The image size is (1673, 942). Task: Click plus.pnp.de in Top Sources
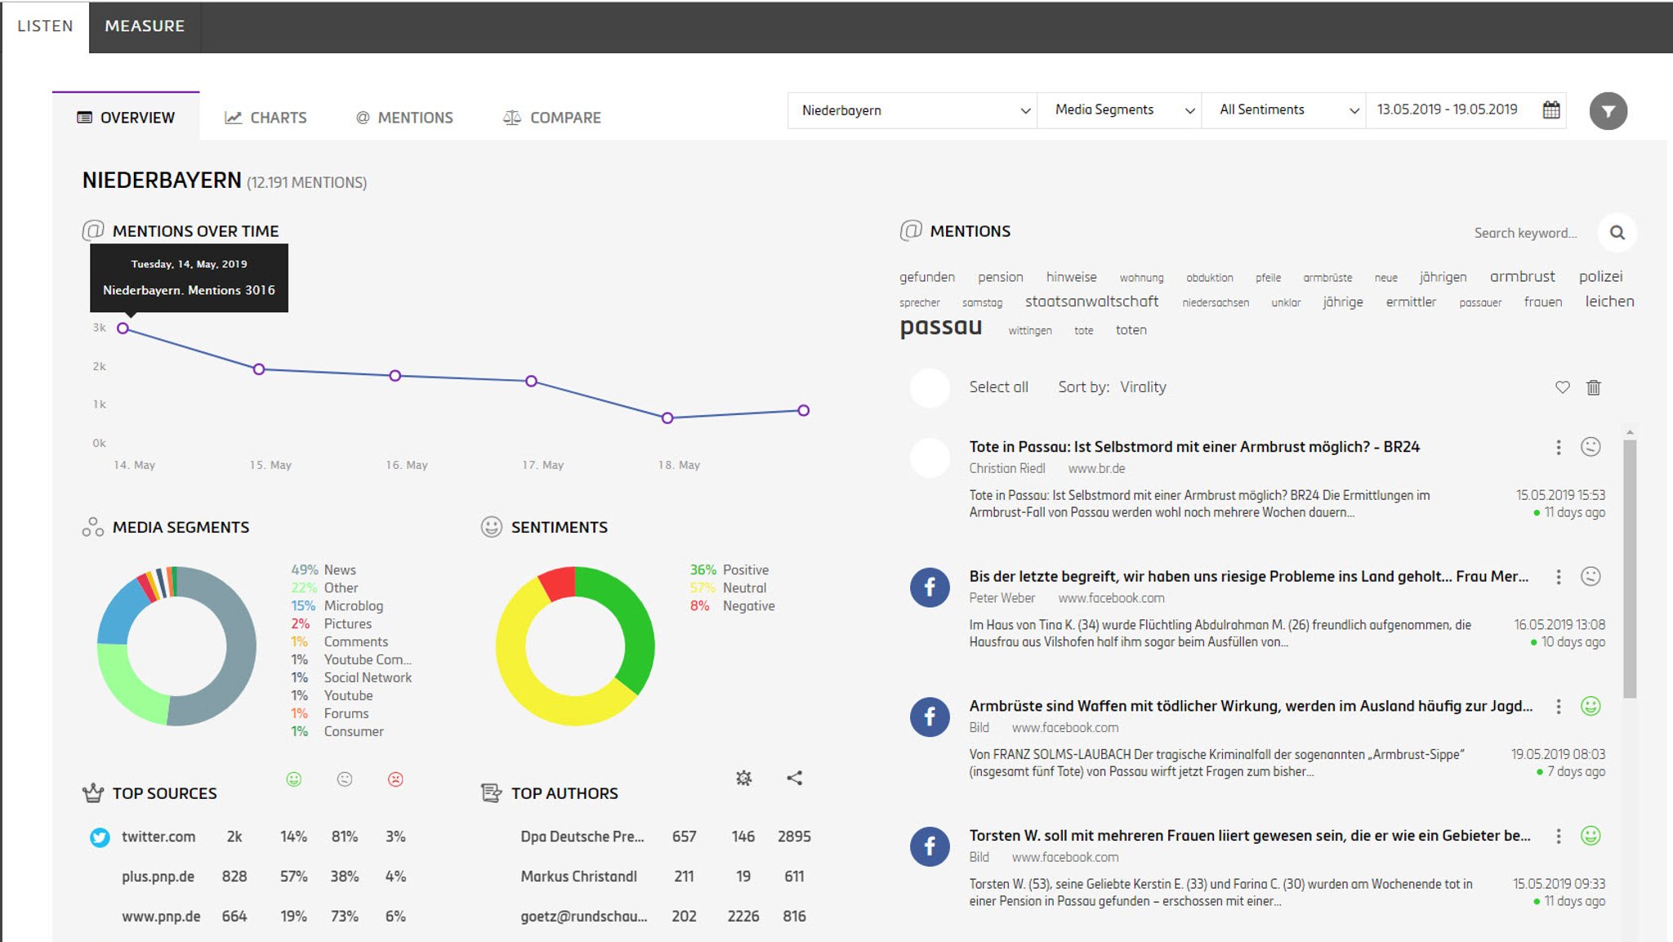pyautogui.click(x=158, y=877)
